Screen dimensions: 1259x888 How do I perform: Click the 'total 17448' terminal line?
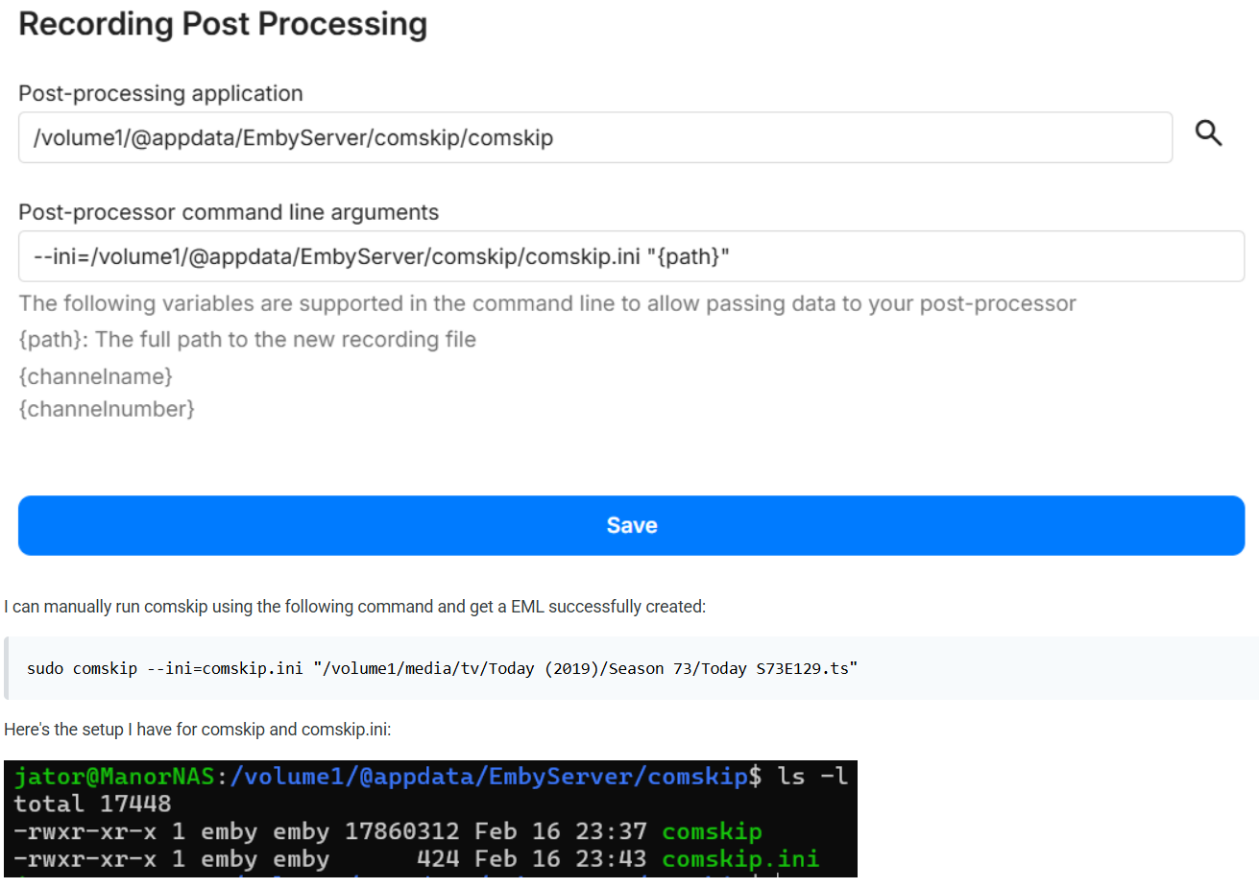pyautogui.click(x=92, y=804)
